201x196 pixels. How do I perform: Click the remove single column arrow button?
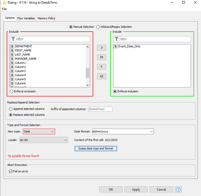point(102,67)
